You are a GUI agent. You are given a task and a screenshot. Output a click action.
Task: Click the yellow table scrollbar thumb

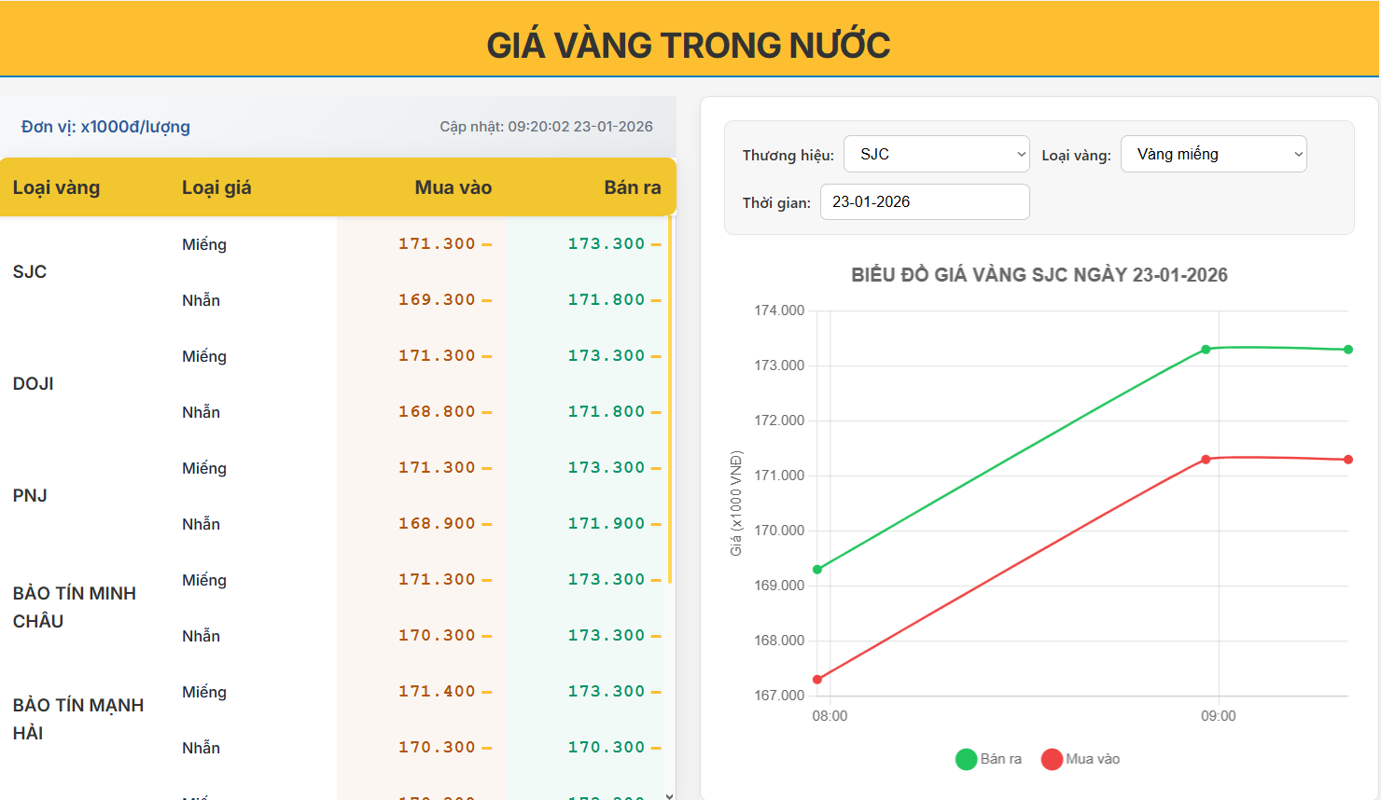click(670, 399)
